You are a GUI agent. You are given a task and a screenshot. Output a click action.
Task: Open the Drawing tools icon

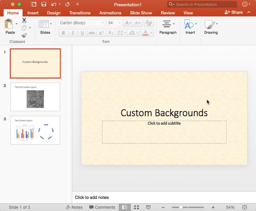click(210, 24)
